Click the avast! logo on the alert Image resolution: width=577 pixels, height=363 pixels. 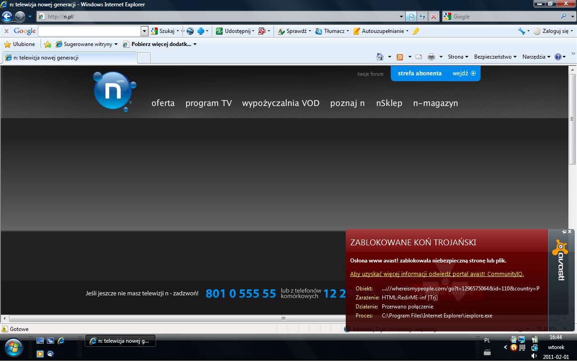560,260
